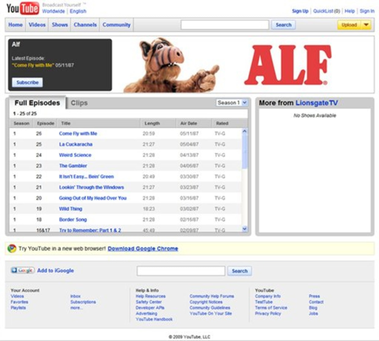
Task: Switch to the Clips tab
Action: (79, 103)
